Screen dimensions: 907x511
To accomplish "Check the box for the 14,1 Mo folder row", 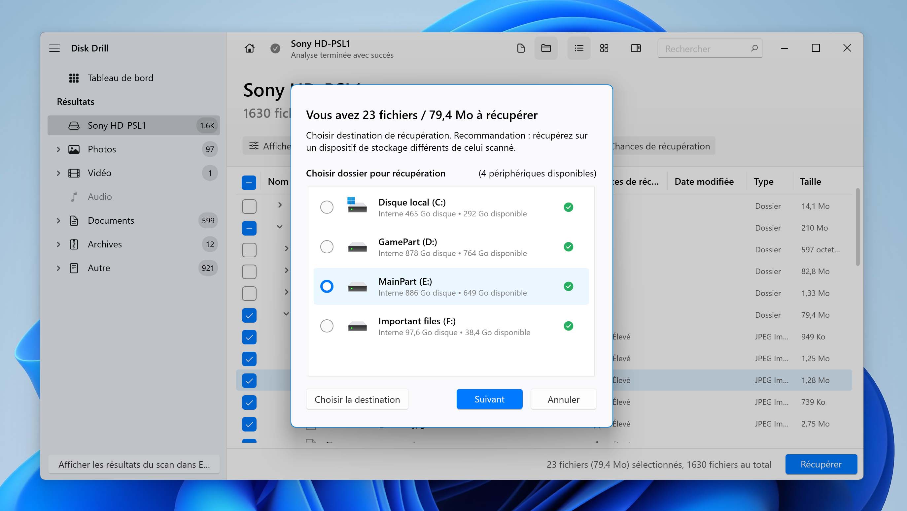I will [249, 207].
